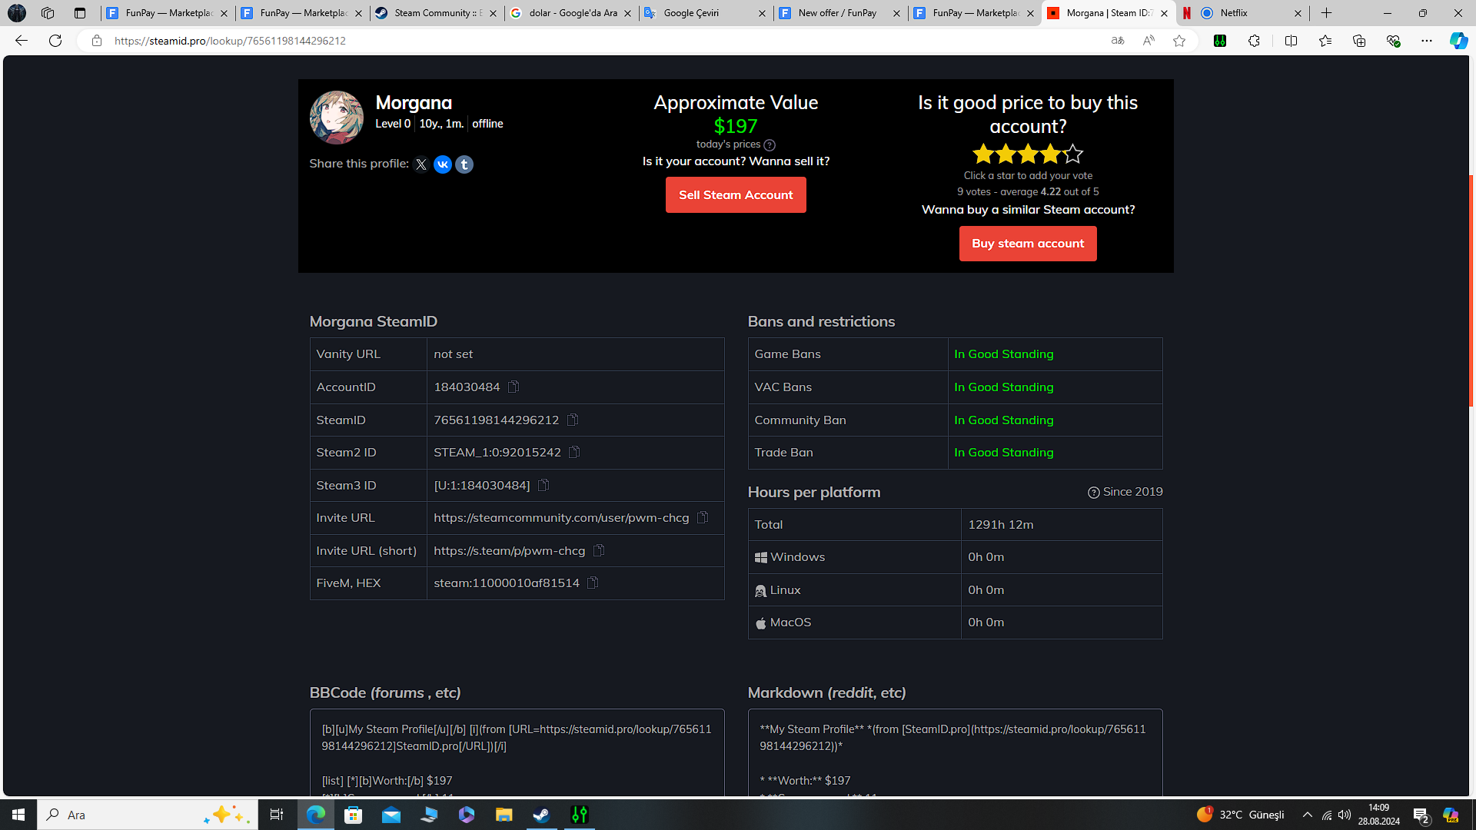Viewport: 1476px width, 830px height.
Task: Copy the FiveM HEX value via copy icon
Action: point(593,583)
